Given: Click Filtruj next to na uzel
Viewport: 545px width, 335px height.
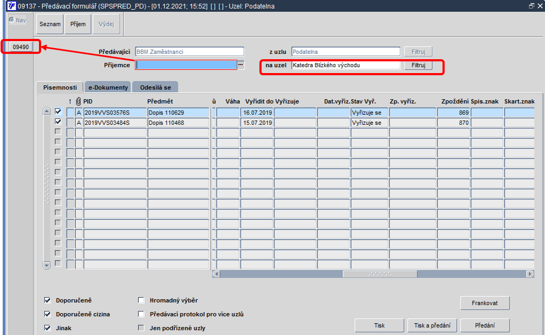Looking at the screenshot, I should [x=418, y=65].
